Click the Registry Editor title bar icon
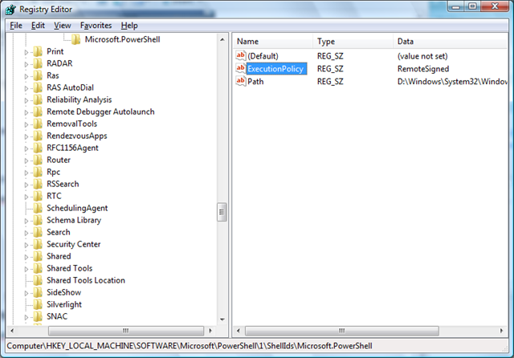514x358 pixels. (x=10, y=9)
